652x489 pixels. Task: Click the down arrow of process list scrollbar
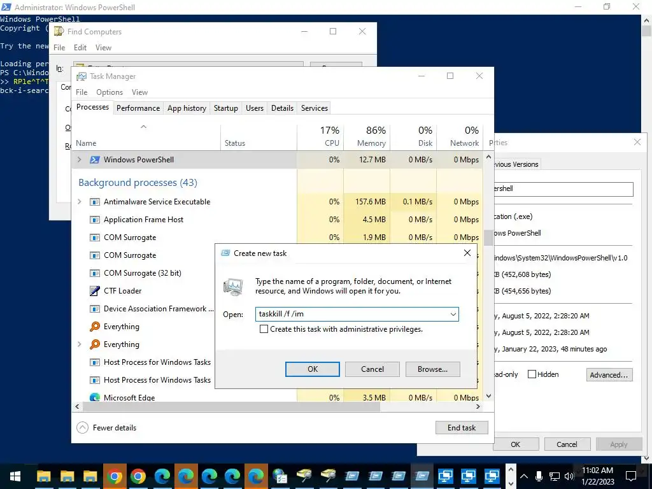488,396
